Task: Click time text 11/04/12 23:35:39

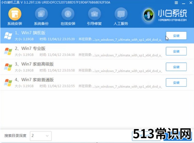Action: [x=61, y=39]
